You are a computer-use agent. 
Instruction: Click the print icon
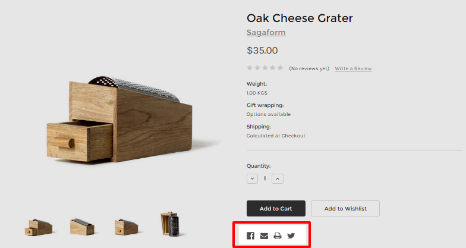pos(278,236)
